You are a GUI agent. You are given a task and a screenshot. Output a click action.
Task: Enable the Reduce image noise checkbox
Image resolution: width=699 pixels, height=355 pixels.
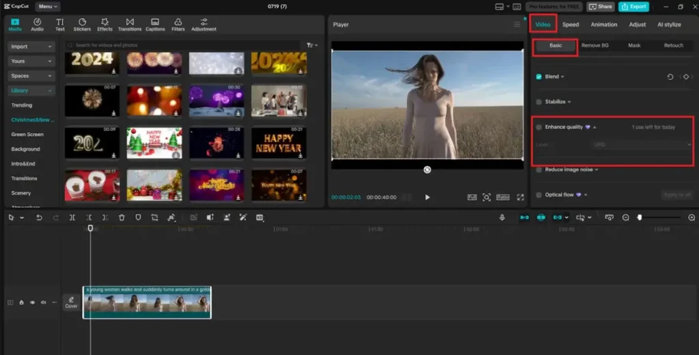coord(539,170)
